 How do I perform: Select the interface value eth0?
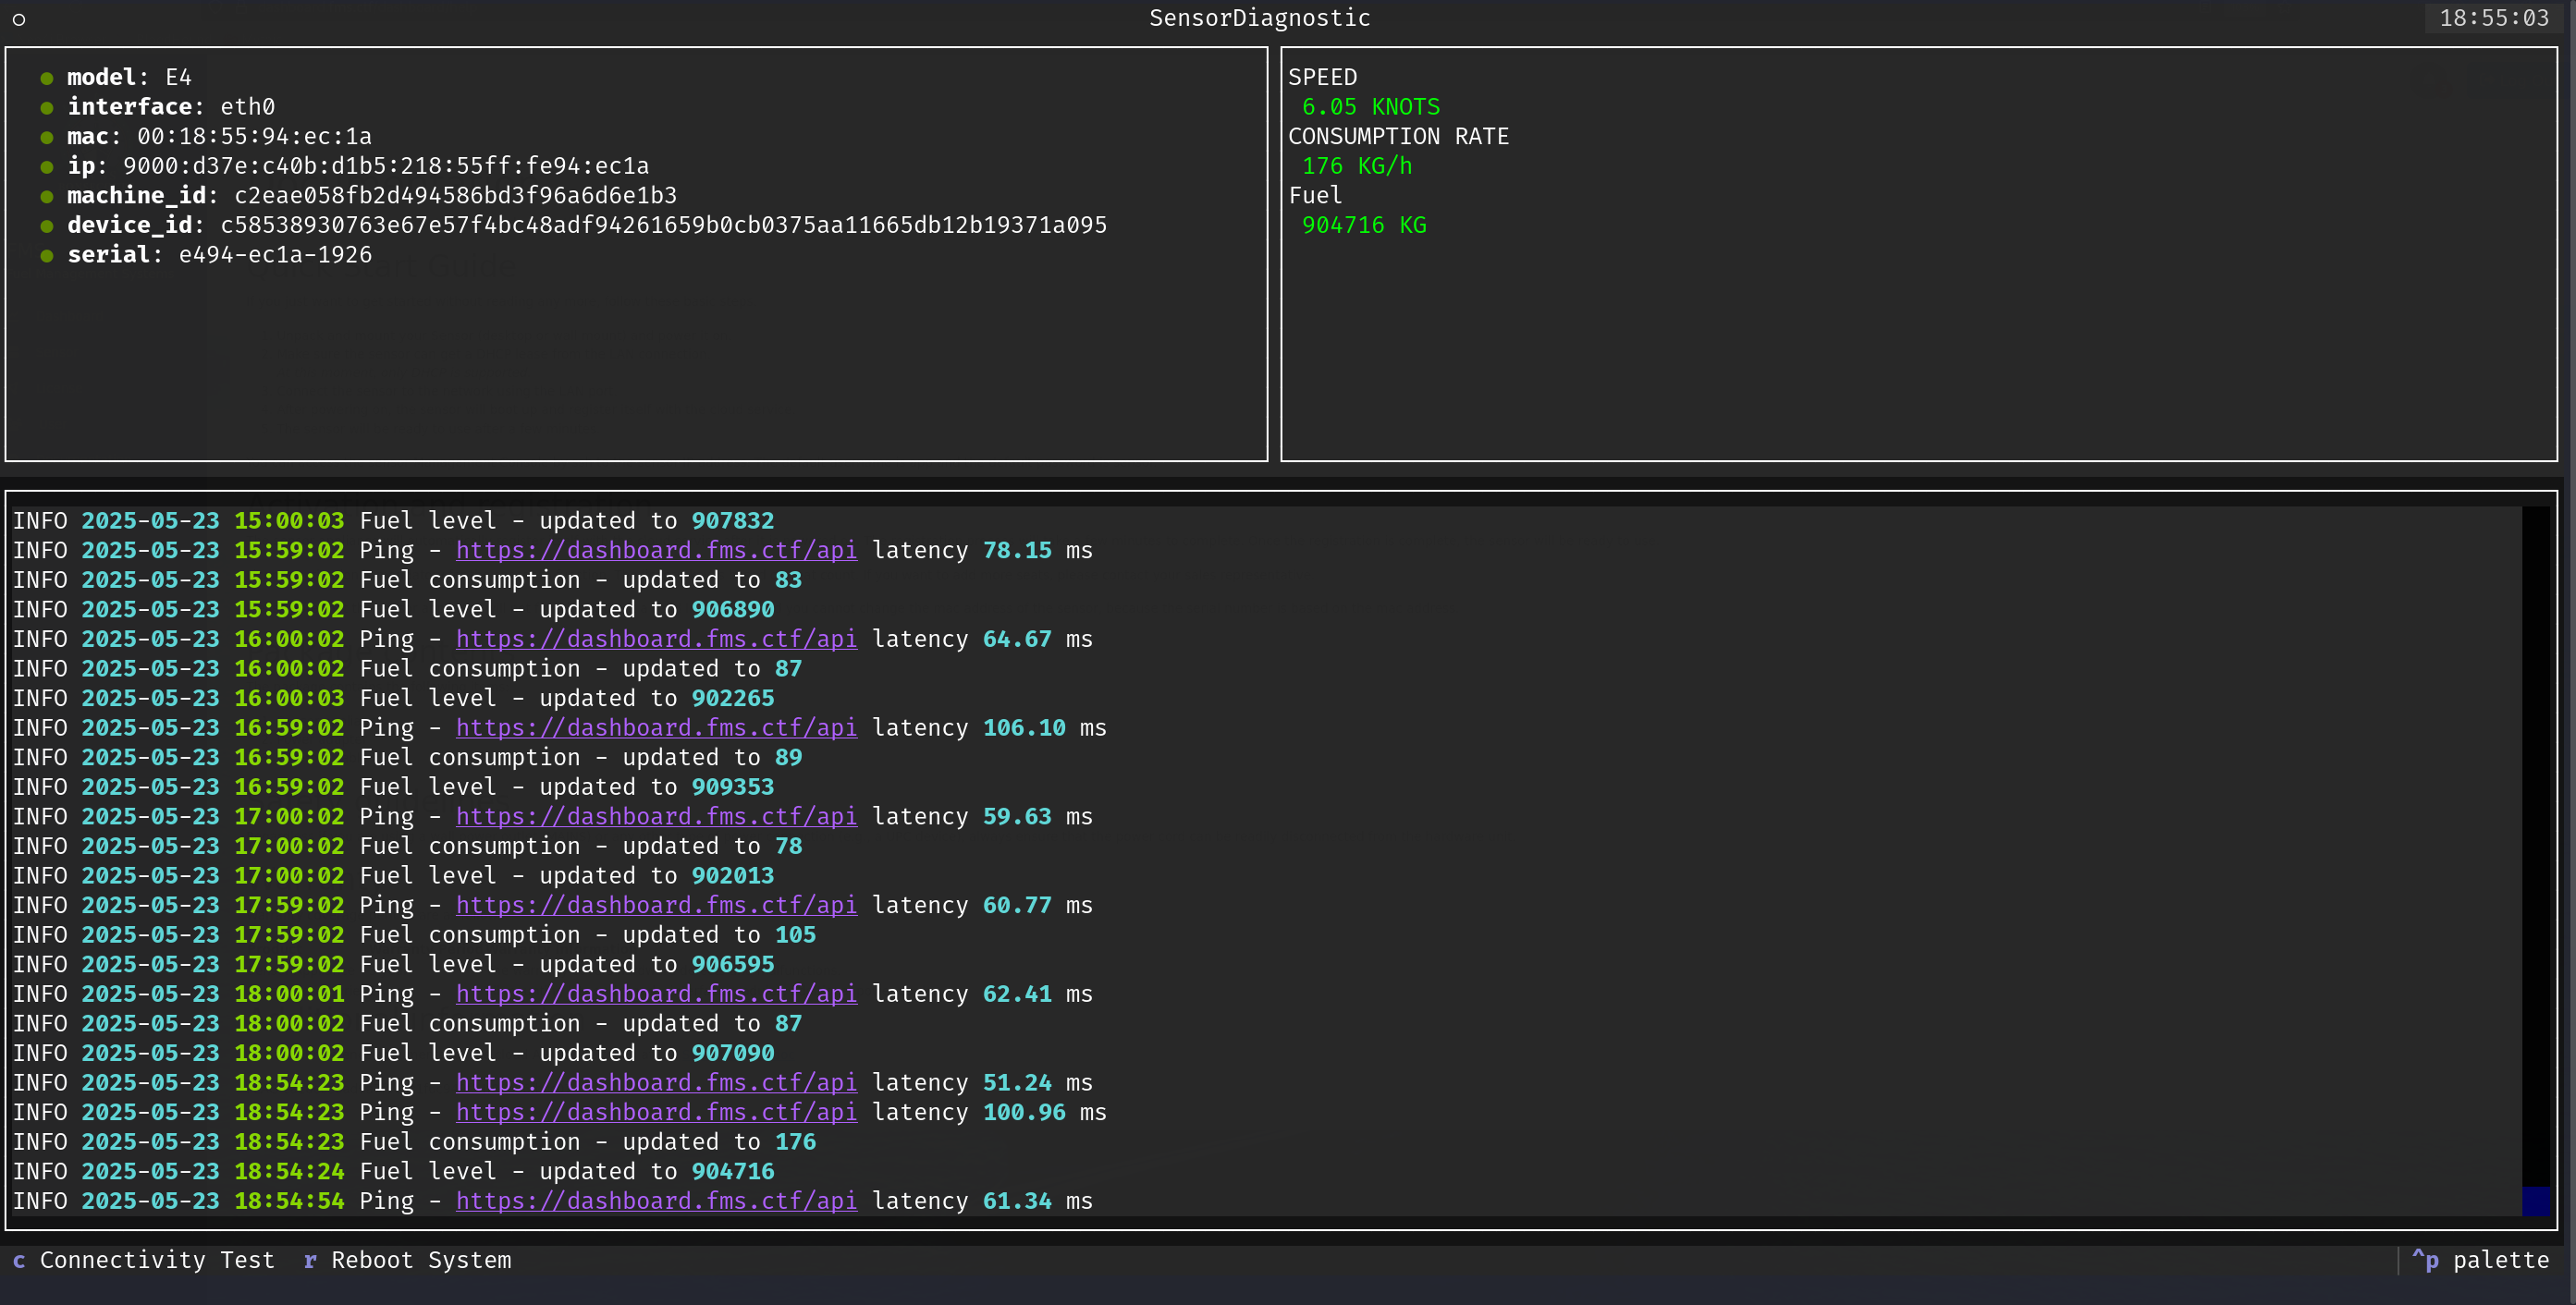pyautogui.click(x=248, y=107)
